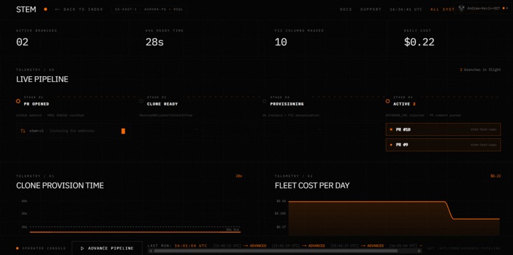Click the US-EAST-1 Aurora-PG region badge
513x255 pixels.
(149, 10)
